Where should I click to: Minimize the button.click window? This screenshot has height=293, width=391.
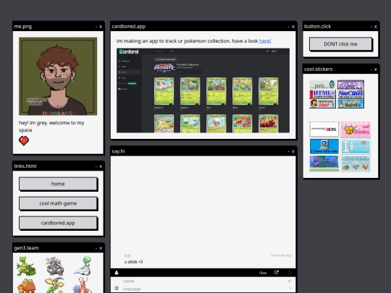(371, 27)
